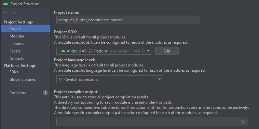
Task: Click the Problems count badge
Action: [45, 93]
